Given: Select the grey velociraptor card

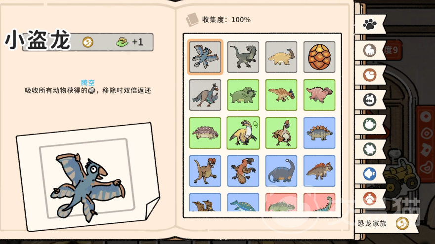Looking at the screenshot, I should click(243, 57).
